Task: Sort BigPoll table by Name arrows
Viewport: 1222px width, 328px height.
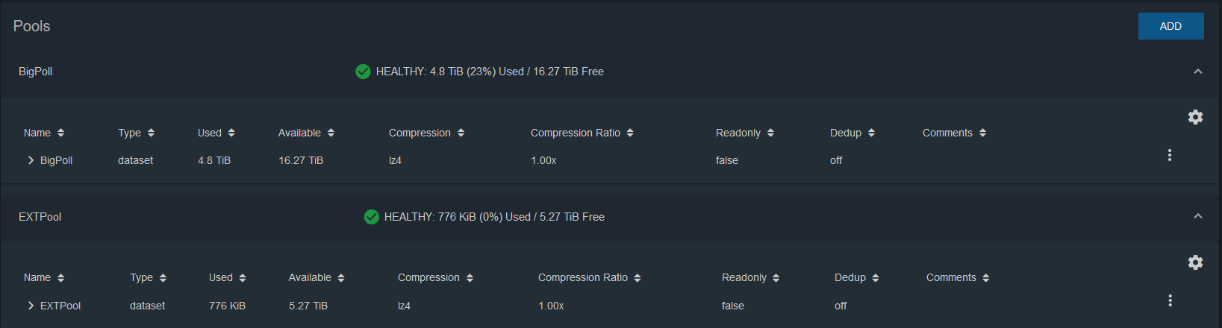Action: [60, 133]
